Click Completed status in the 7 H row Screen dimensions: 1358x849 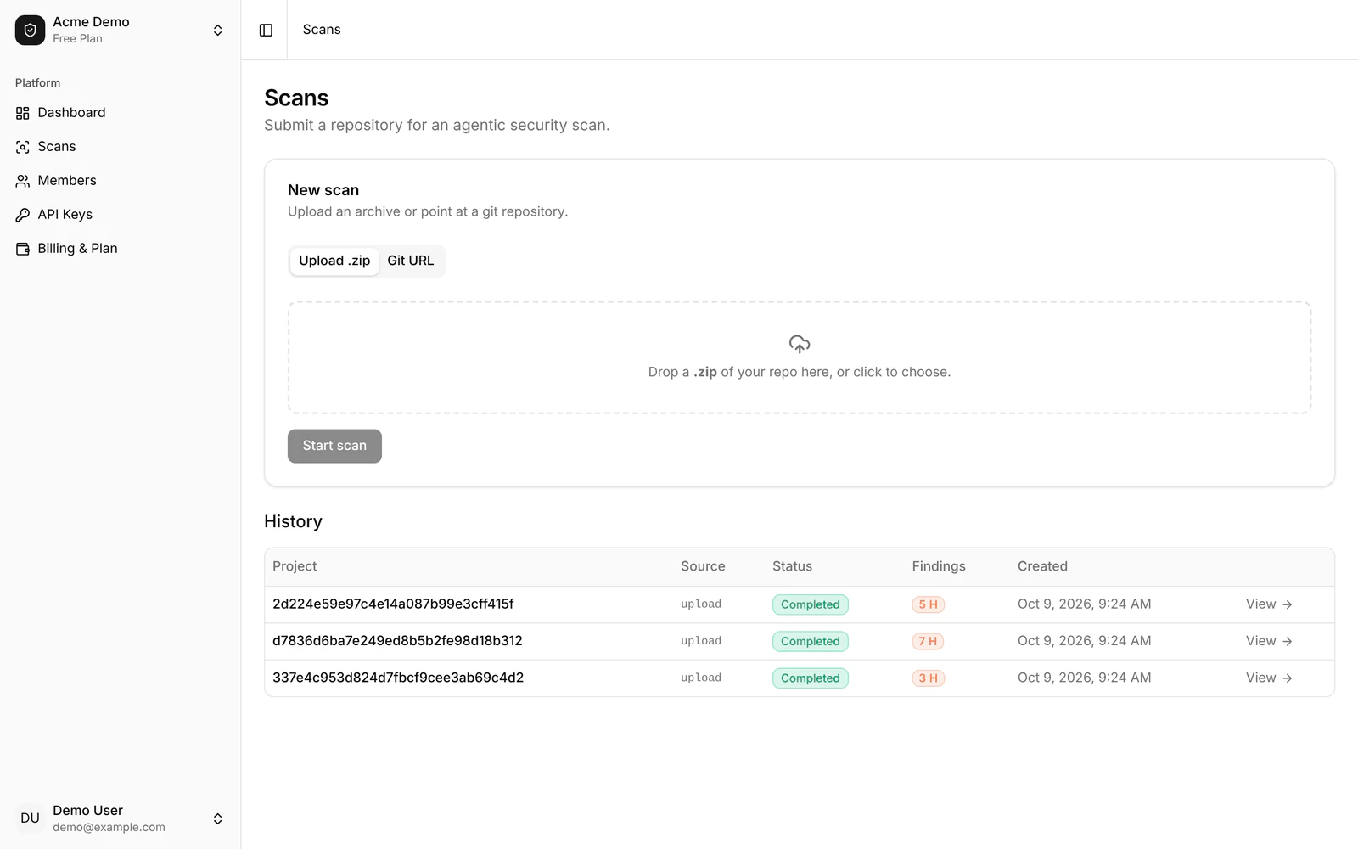811,641
